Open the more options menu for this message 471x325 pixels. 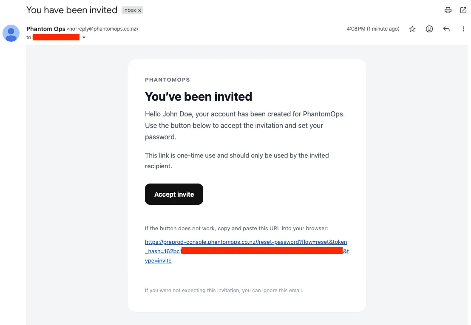pos(463,28)
